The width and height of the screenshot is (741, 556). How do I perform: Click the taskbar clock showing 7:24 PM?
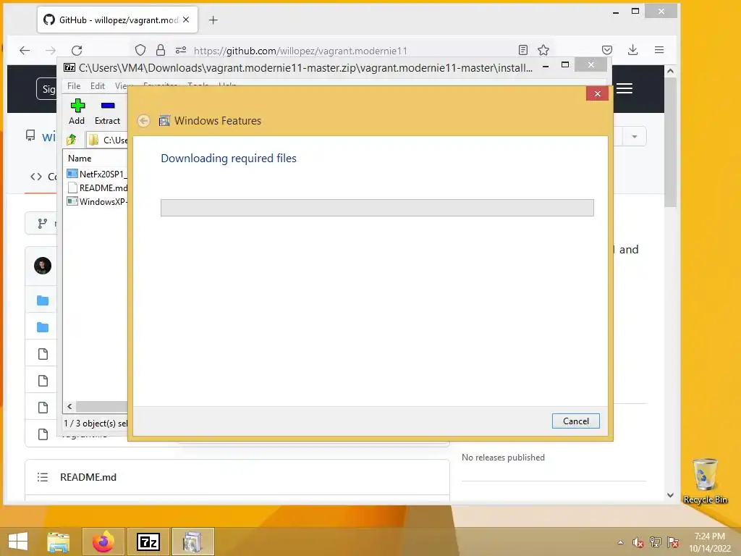click(709, 542)
